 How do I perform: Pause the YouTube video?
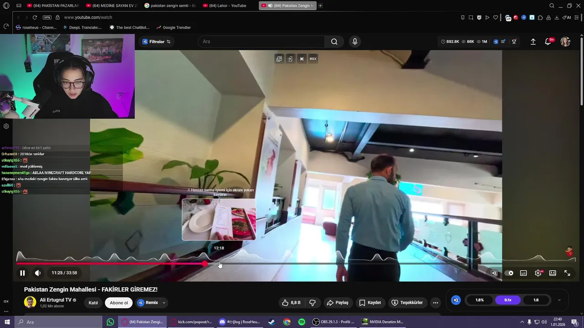tap(22, 273)
